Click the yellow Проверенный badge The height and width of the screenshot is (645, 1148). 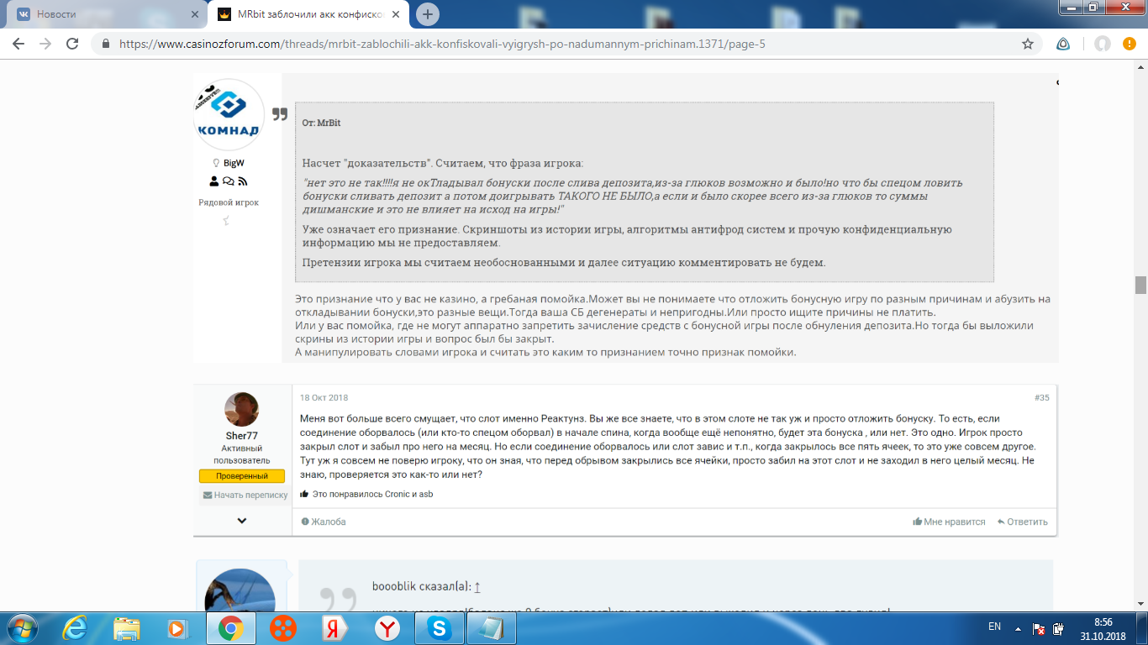[242, 476]
